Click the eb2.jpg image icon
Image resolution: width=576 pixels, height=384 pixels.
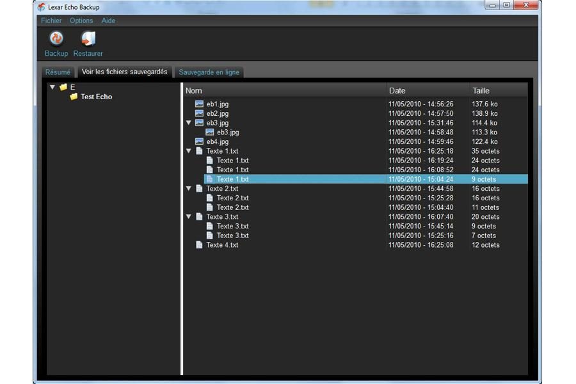point(199,113)
